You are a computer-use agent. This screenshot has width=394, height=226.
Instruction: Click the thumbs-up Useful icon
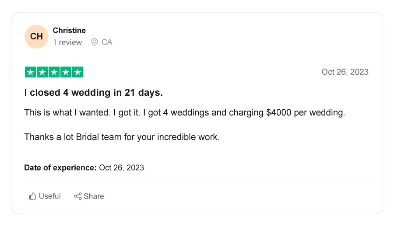tap(32, 196)
